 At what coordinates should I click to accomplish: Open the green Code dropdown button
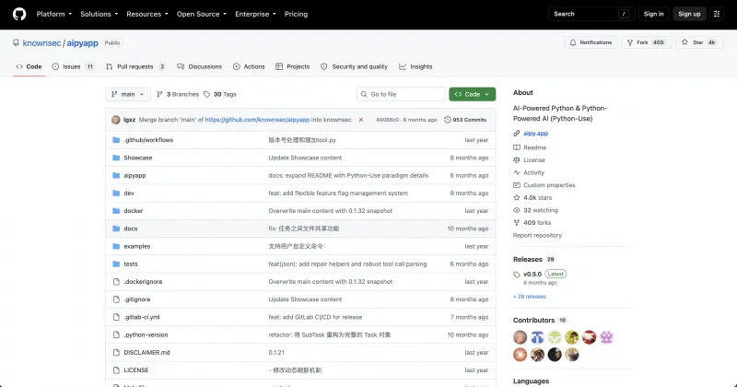(472, 94)
